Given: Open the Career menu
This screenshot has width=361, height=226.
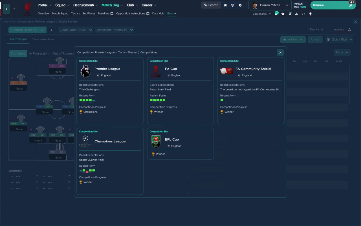Looking at the screenshot, I should pos(149,5).
